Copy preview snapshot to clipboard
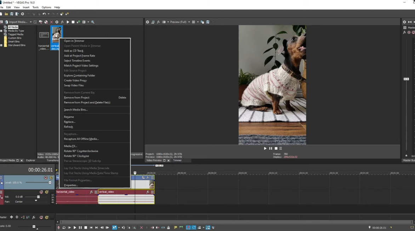Screen dimensions: 415x231 pyautogui.click(x=202, y=22)
